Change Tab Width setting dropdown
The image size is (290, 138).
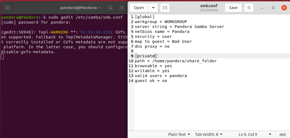209,134
